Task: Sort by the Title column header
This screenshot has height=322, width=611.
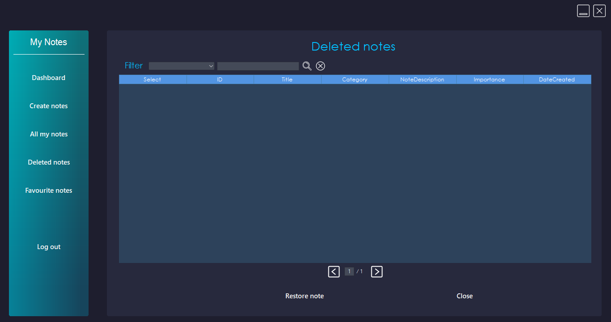Action: point(287,80)
